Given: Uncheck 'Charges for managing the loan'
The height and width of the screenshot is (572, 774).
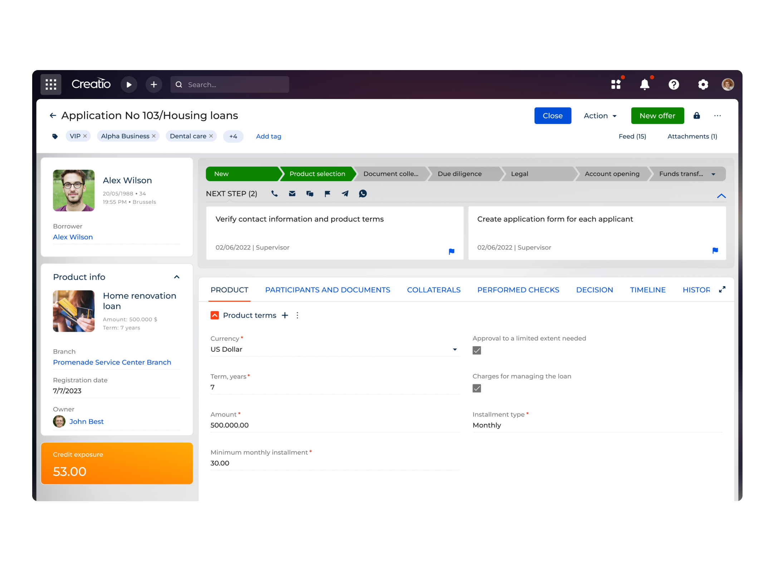Looking at the screenshot, I should point(476,388).
